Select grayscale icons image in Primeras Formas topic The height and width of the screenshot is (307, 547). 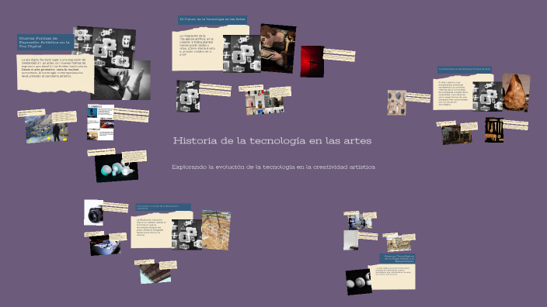coord(488,96)
